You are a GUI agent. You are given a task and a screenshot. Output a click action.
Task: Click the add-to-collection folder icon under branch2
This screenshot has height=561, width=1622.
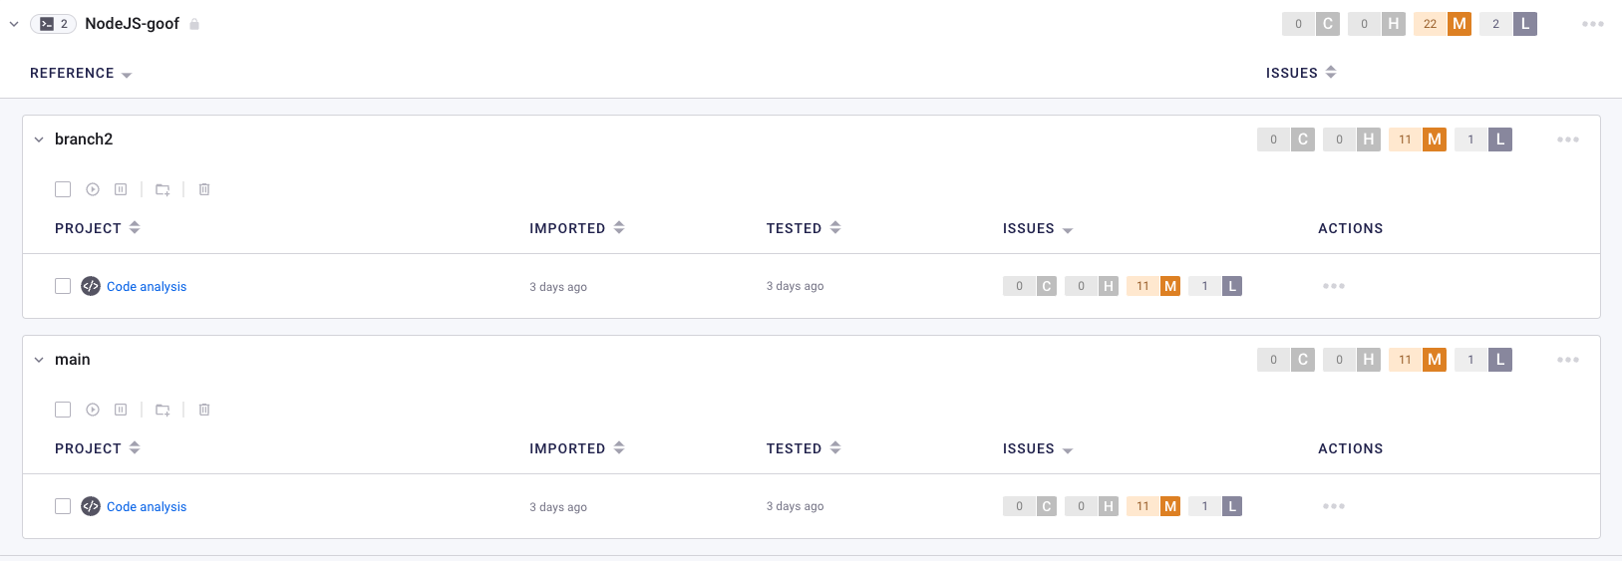(162, 189)
